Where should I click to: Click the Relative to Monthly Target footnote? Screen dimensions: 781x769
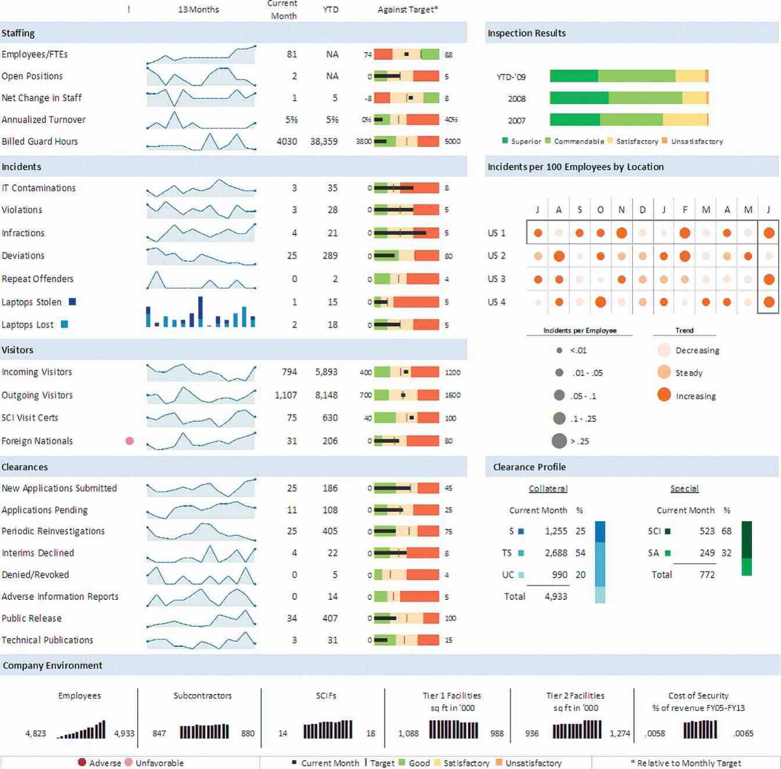point(686,763)
